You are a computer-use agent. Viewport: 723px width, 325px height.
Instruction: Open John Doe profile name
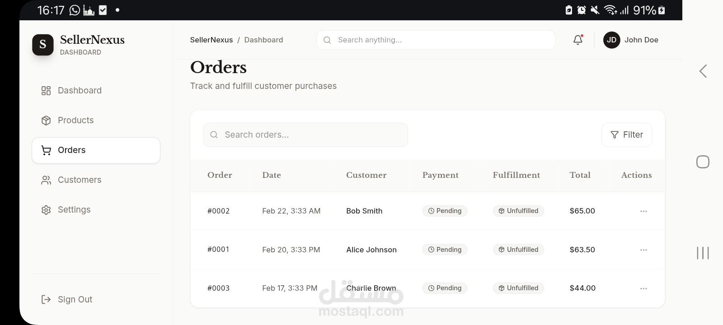point(641,40)
